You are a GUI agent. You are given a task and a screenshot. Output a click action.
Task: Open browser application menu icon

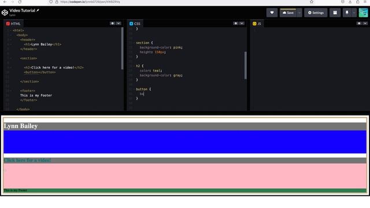pyautogui.click(x=365, y=2)
